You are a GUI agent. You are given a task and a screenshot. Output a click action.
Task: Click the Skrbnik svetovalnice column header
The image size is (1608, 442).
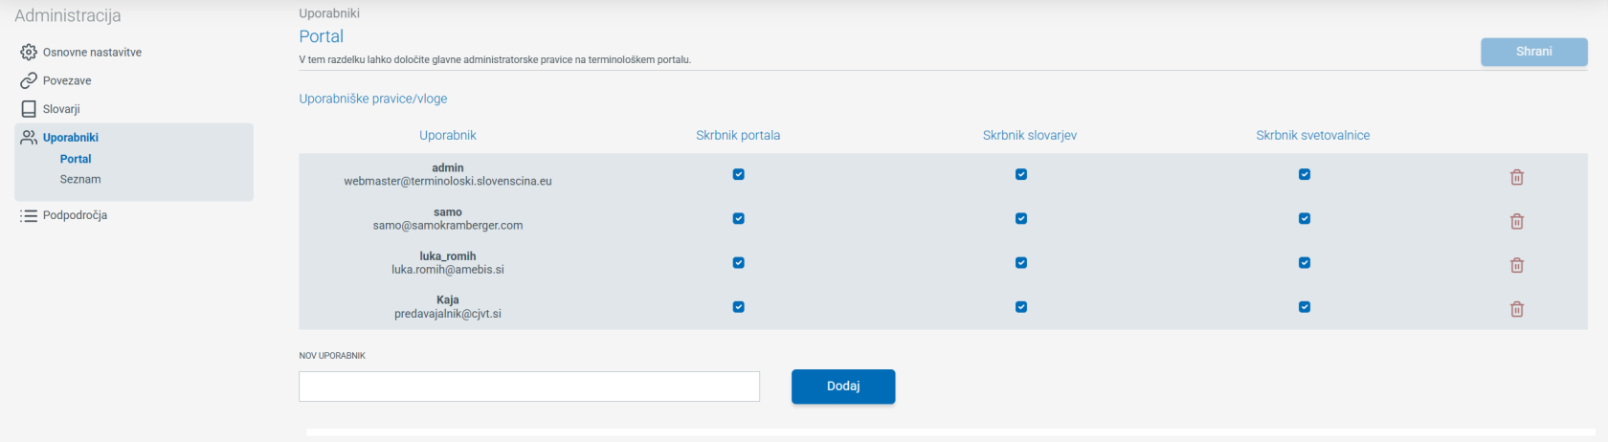tap(1313, 135)
